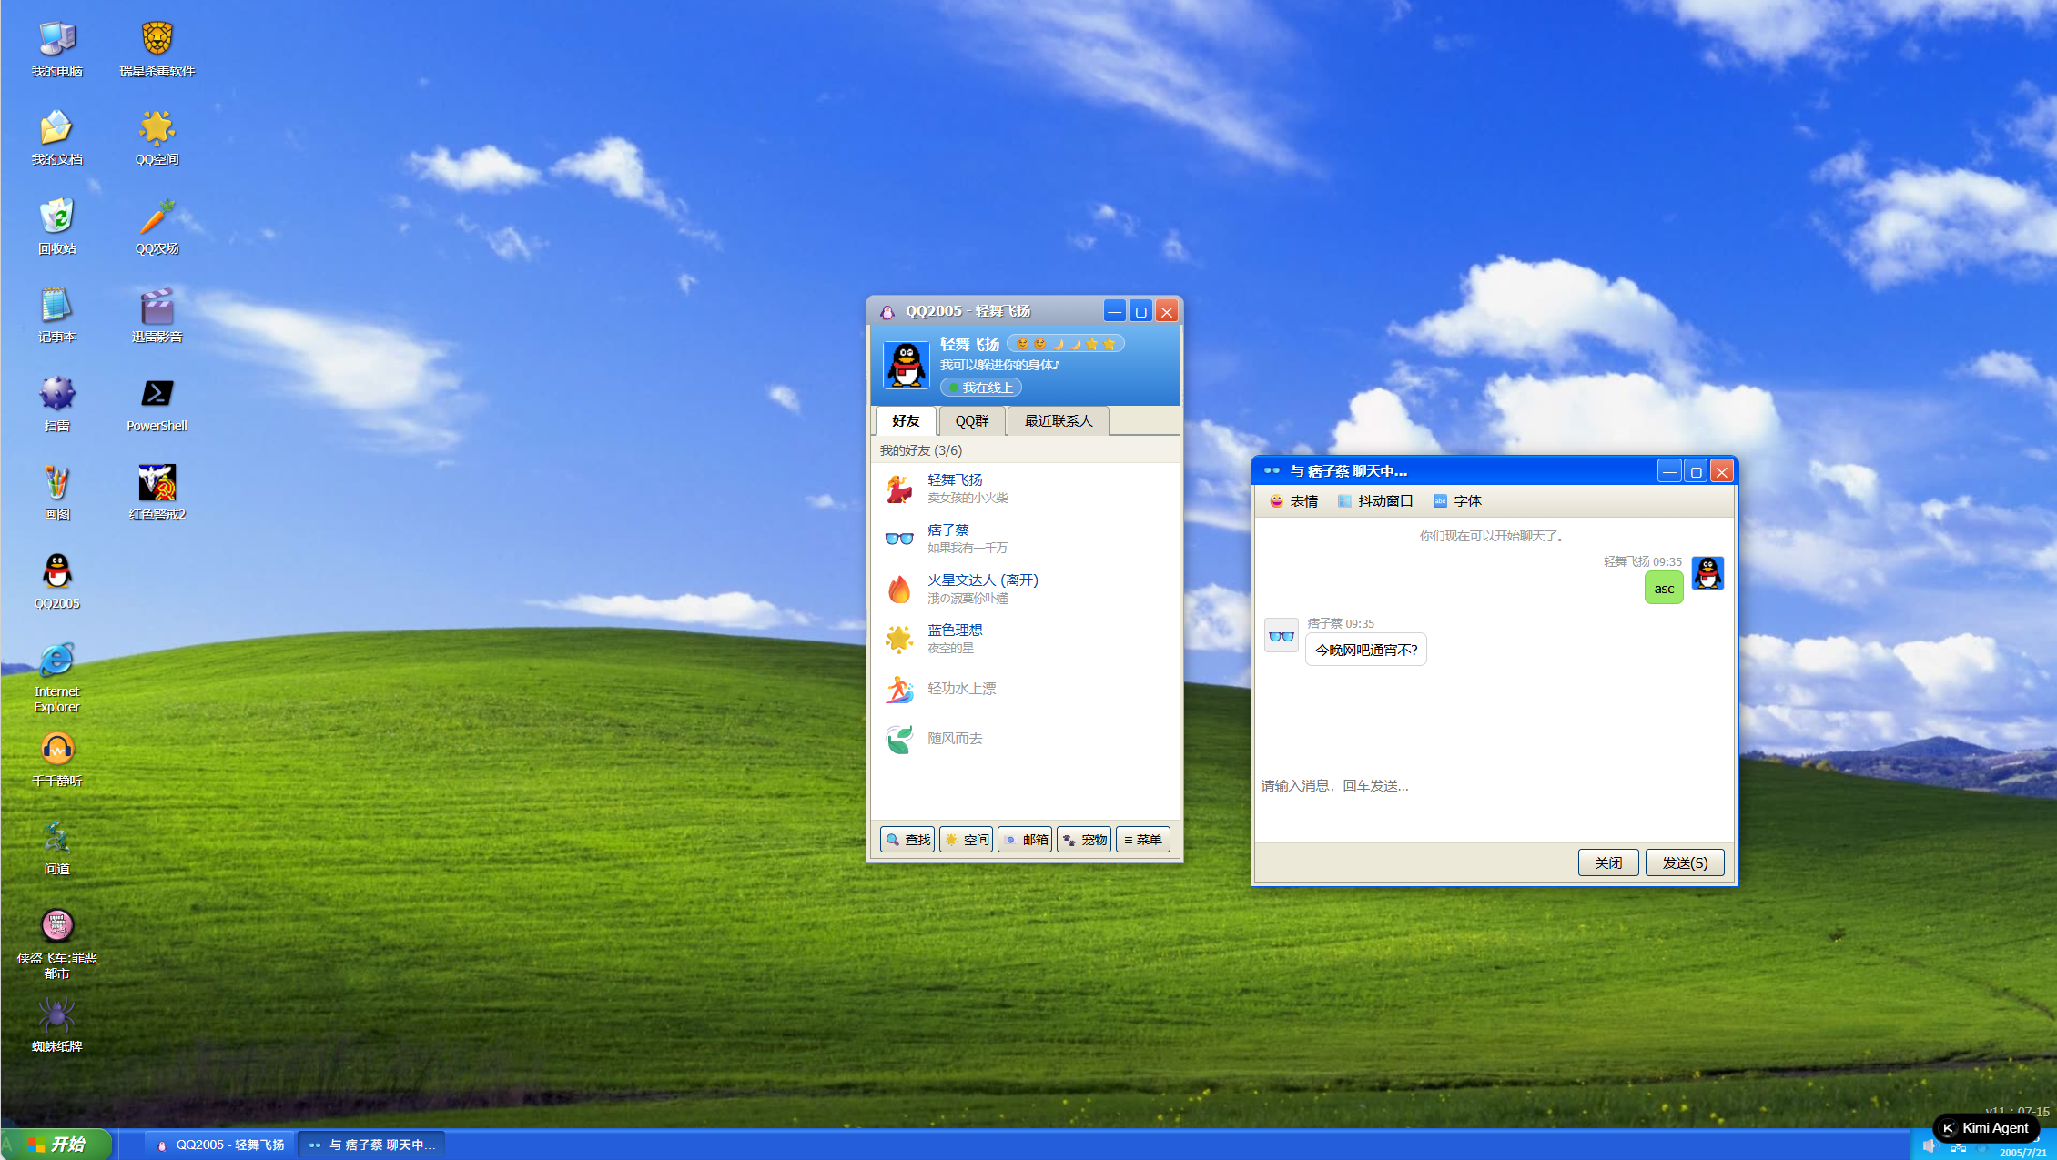Click the signature 我可以躲进你的身体
This screenshot has height=1160, width=2057.
(999, 365)
